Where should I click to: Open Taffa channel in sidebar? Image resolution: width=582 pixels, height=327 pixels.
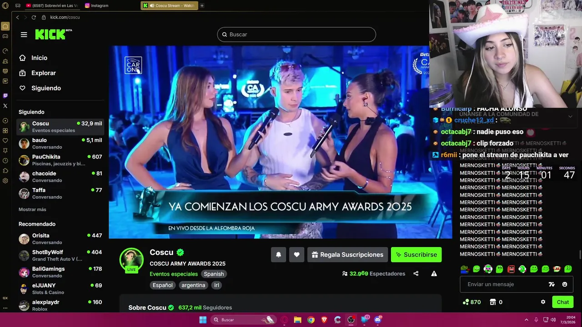click(x=60, y=193)
